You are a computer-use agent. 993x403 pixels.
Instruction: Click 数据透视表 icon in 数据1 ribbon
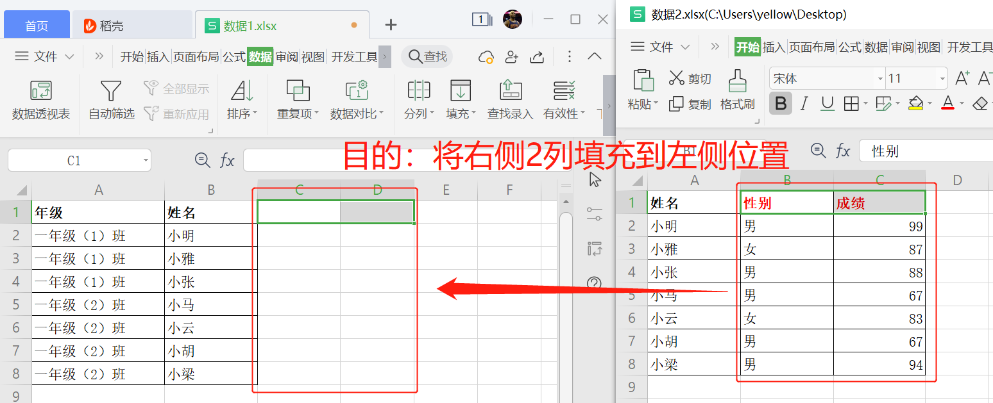[x=41, y=90]
